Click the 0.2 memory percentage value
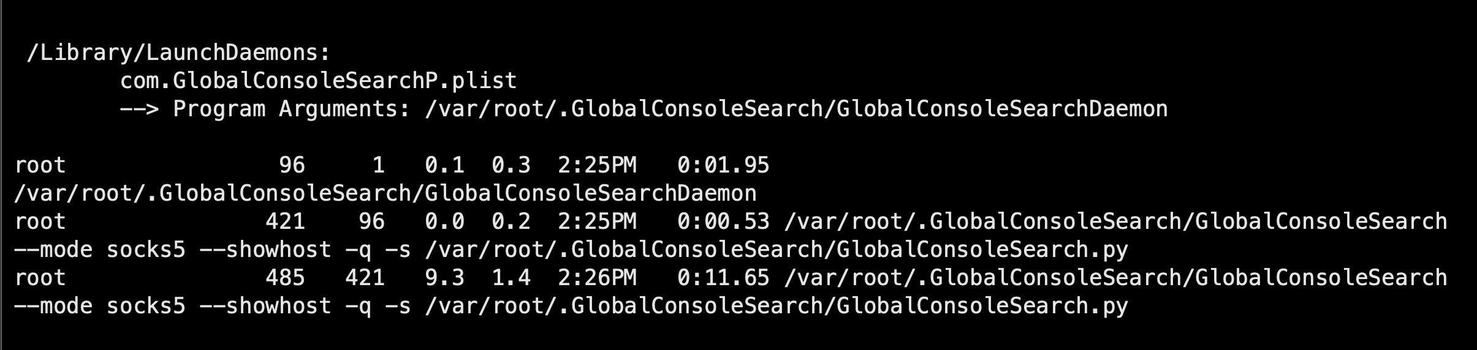 pos(511,222)
